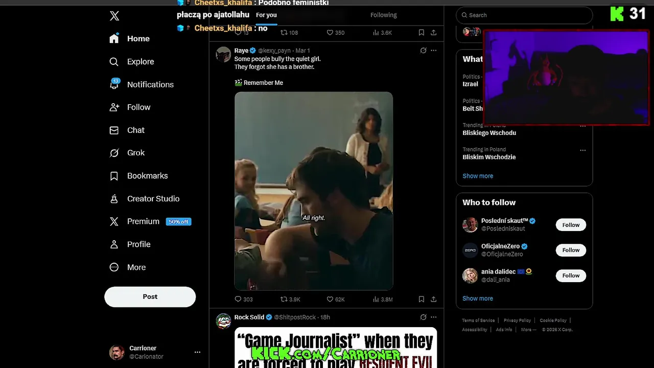
Task: Open the Game Journalist meme image
Action: tap(336, 348)
